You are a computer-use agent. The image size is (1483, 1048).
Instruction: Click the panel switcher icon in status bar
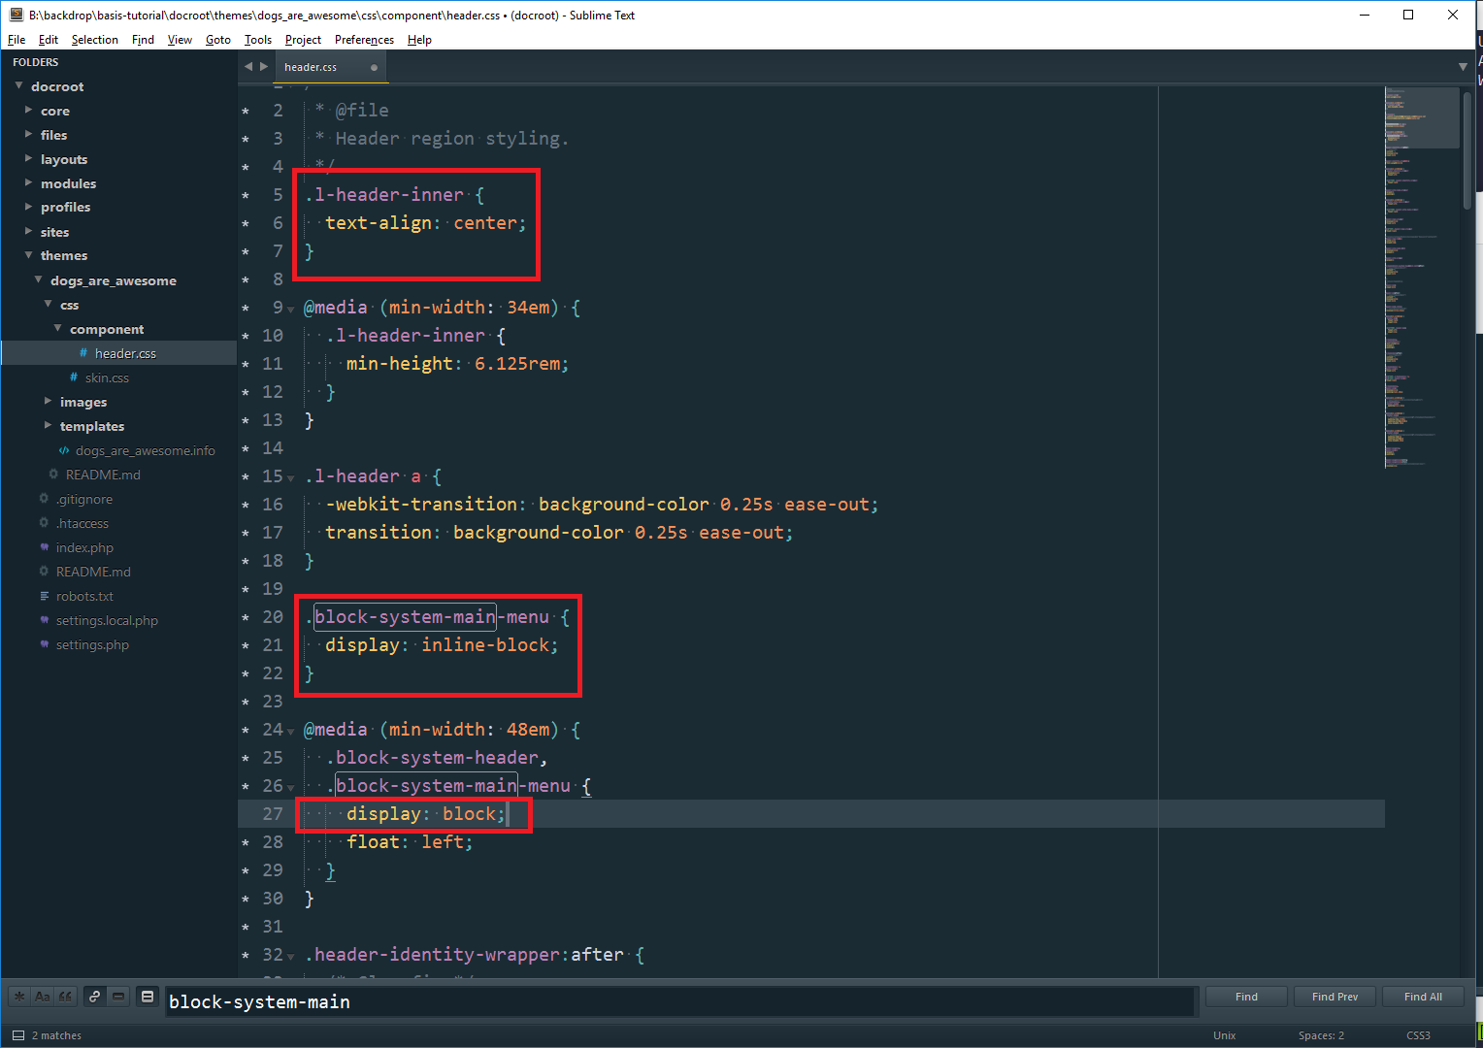click(x=17, y=1035)
